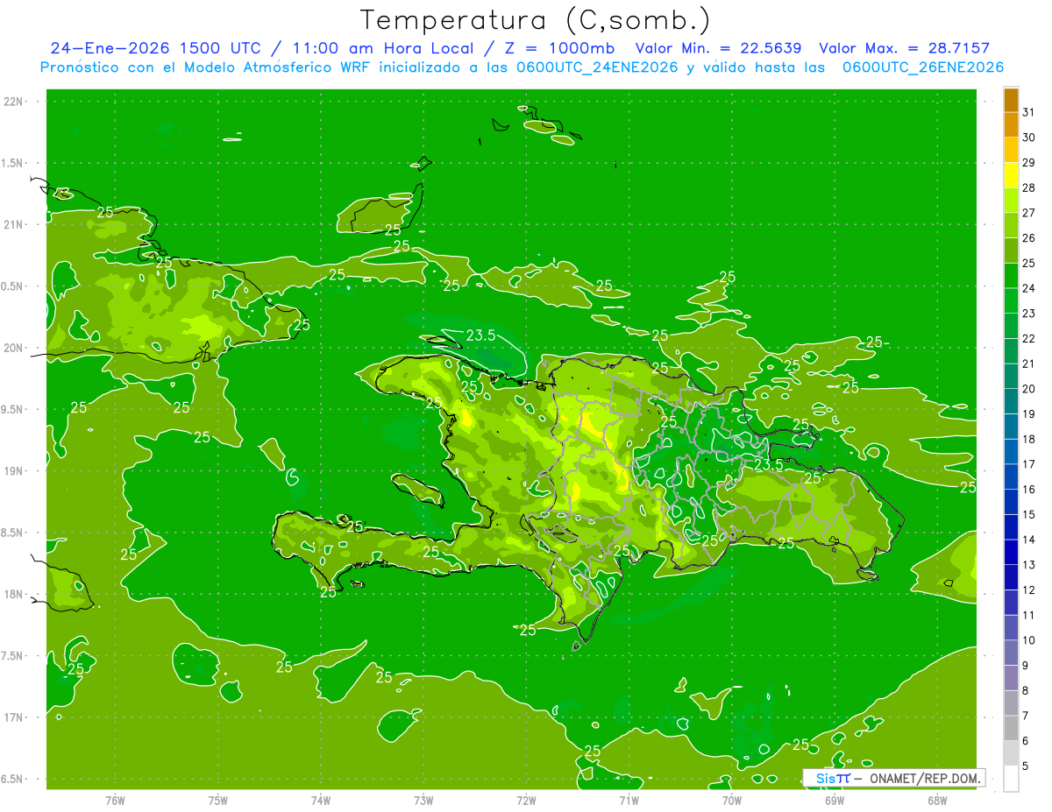Click the "75W" longitude axis label
This screenshot has height=812, width=1052.
218,800
